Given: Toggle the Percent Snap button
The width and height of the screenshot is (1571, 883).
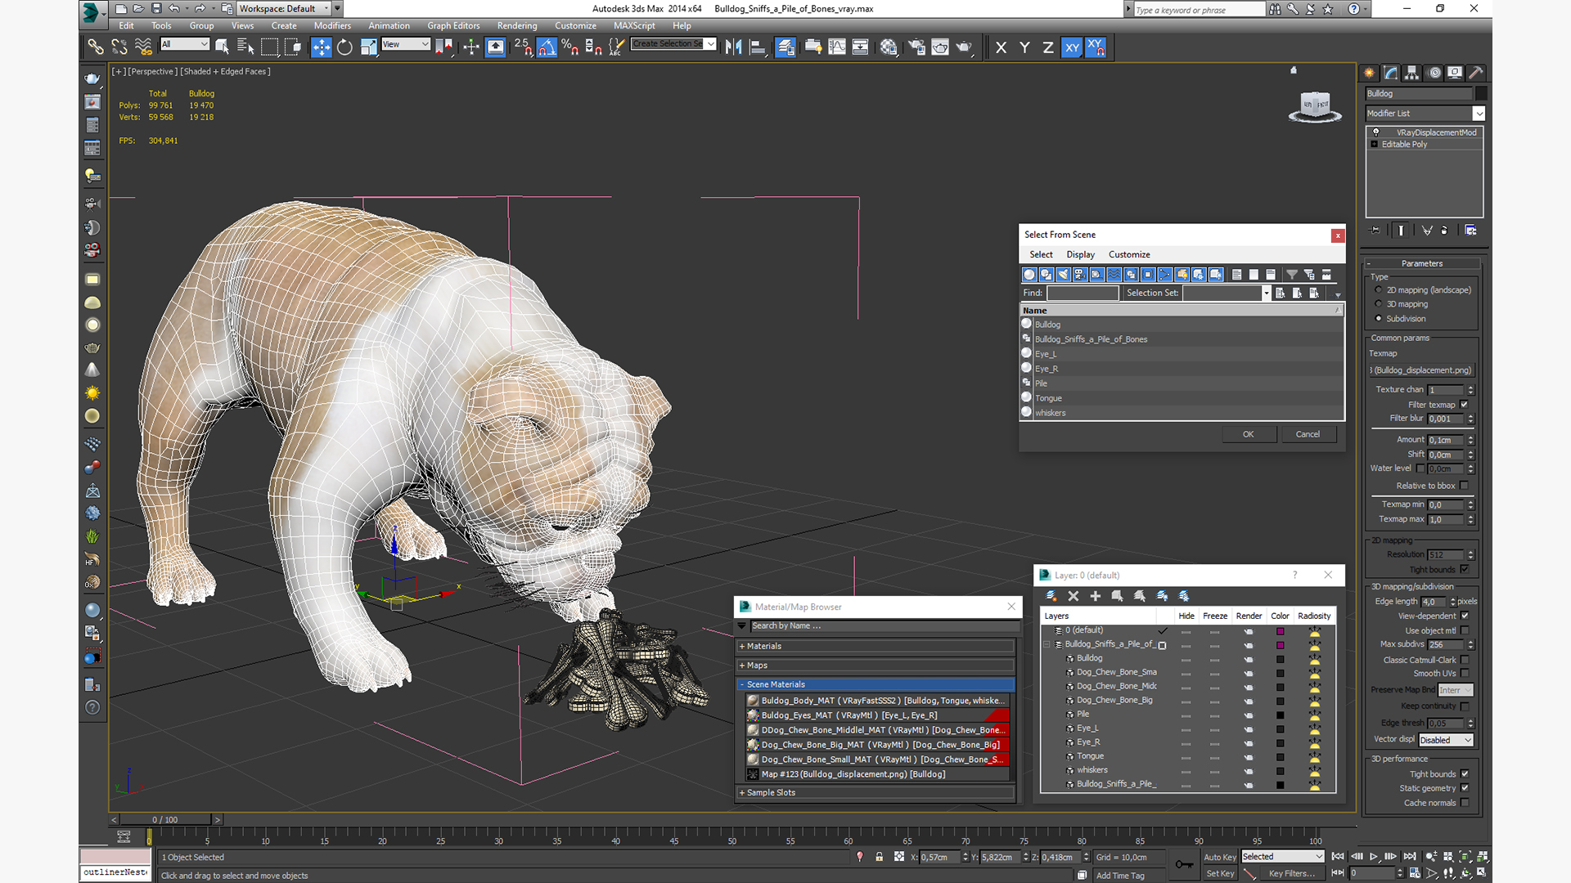Looking at the screenshot, I should [x=570, y=47].
